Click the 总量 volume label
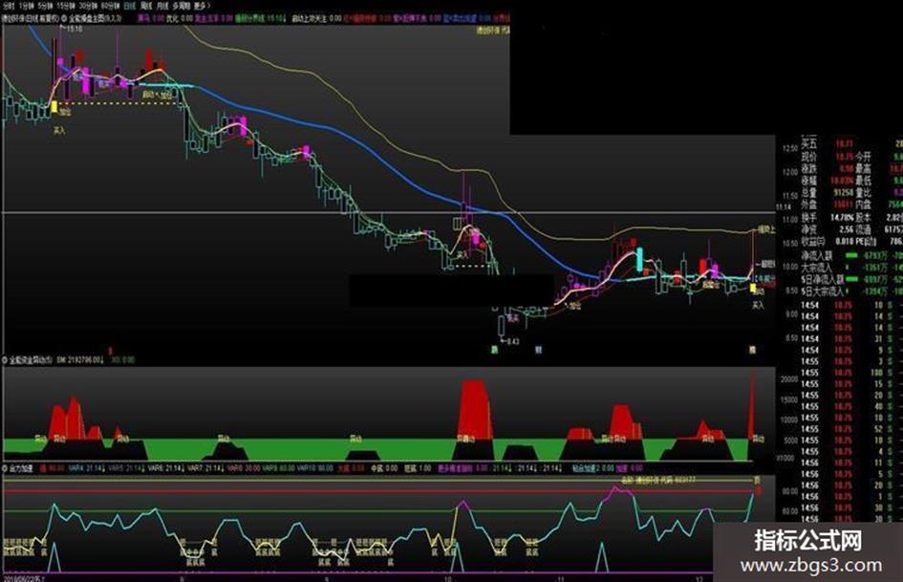Viewport: 903px width, 582px height. pyautogui.click(x=808, y=192)
